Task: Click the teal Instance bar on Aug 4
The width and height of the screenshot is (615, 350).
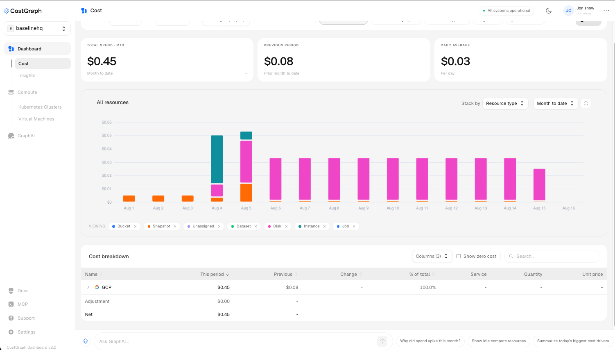Action: coord(217,159)
